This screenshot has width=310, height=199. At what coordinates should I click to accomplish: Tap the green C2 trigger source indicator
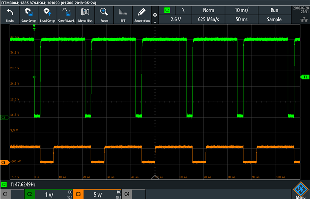coord(167,10)
